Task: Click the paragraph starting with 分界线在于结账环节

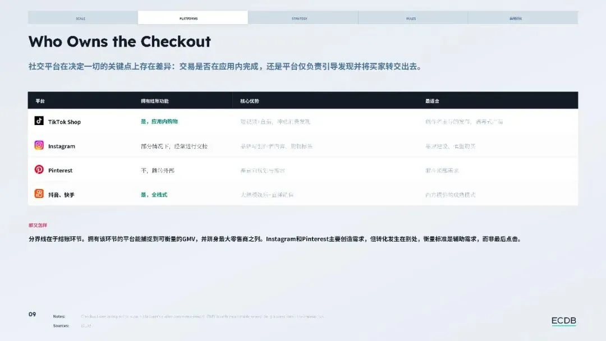Action: pos(276,239)
